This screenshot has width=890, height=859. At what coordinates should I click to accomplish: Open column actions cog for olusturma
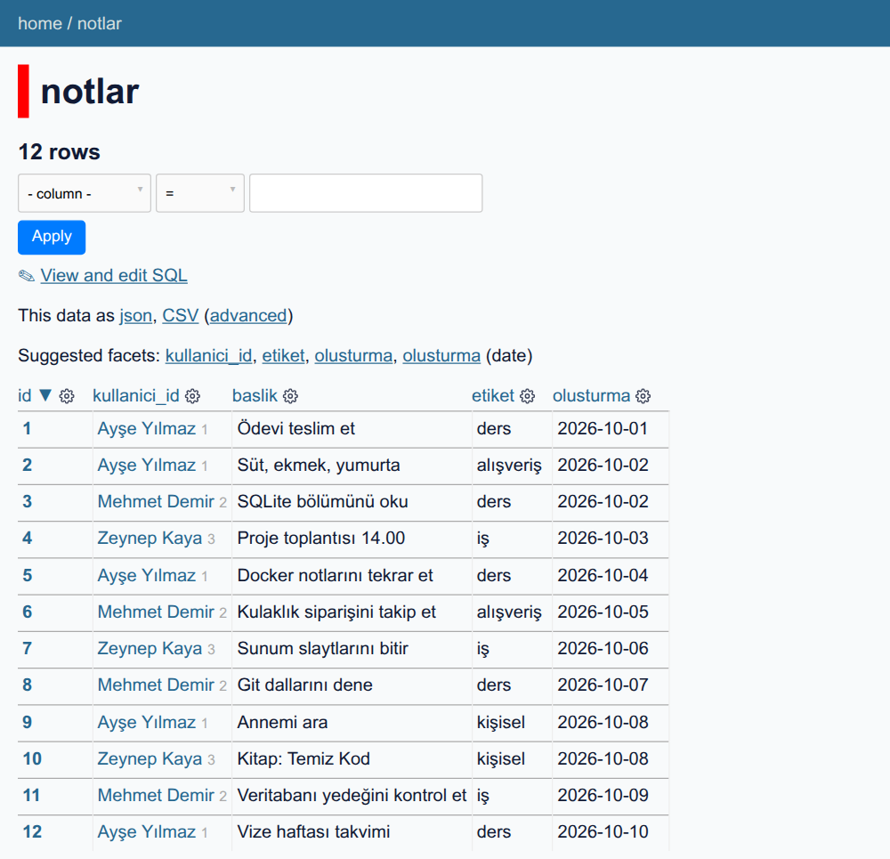click(x=643, y=396)
